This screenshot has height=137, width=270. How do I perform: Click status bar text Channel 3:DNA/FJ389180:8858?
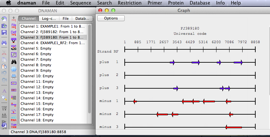pyautogui.click(x=39, y=132)
